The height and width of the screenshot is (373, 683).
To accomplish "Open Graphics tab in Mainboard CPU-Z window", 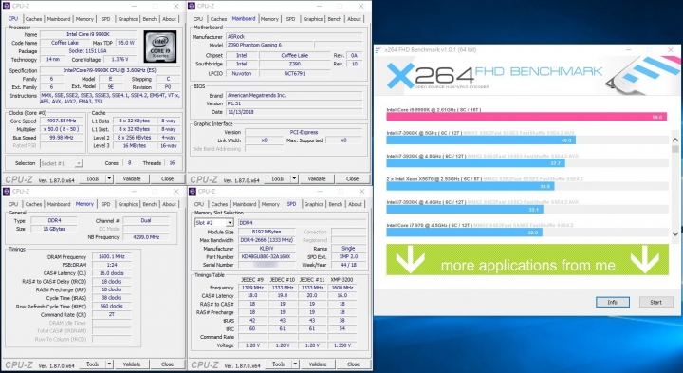I will (313, 19).
